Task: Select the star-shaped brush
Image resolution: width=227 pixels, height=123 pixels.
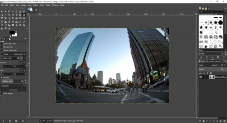Action: pos(201,27)
